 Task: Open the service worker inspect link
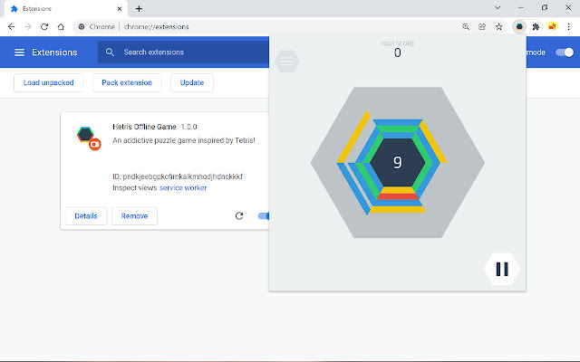(x=183, y=187)
